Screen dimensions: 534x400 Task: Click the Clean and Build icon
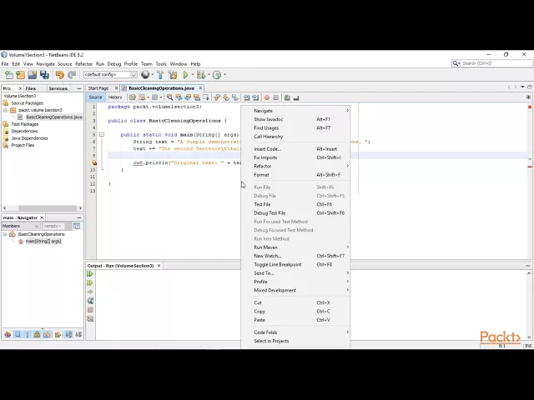point(173,74)
